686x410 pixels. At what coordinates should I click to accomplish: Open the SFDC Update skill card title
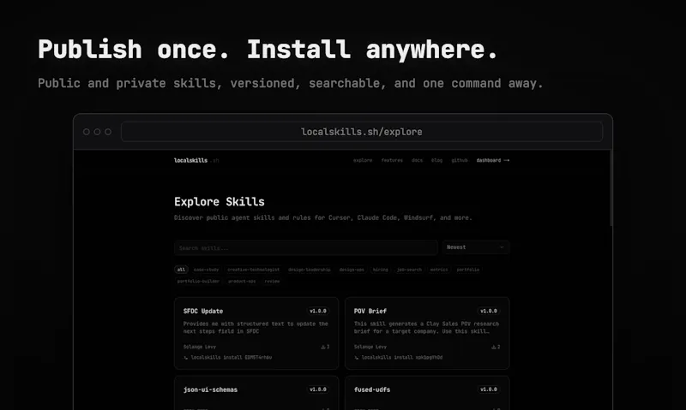(x=203, y=311)
